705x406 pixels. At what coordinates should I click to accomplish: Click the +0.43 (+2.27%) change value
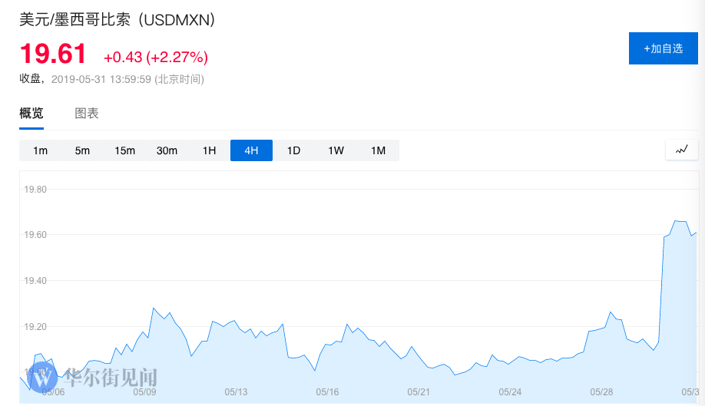(x=156, y=57)
